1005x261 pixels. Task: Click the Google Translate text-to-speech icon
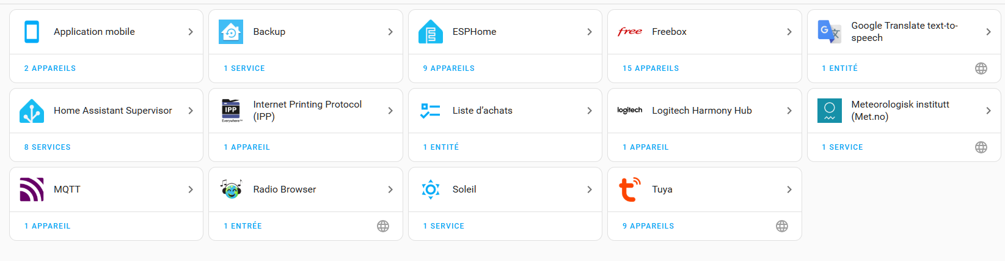coord(829,32)
